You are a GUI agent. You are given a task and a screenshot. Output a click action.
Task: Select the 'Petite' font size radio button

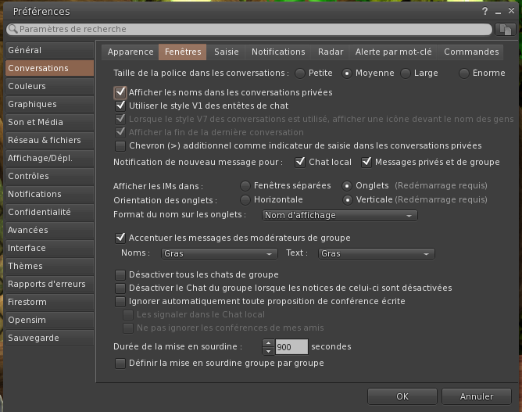click(x=300, y=73)
